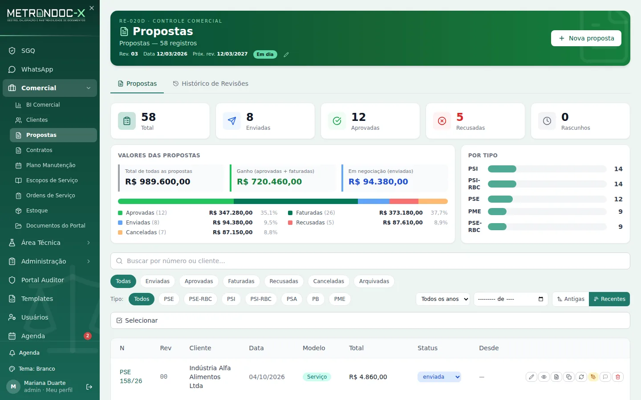Filter by PSE-RBC type chip

(200, 299)
